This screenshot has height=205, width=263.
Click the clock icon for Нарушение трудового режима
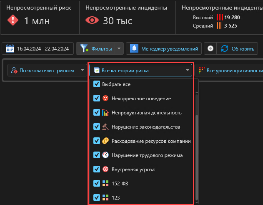[x=105, y=155]
